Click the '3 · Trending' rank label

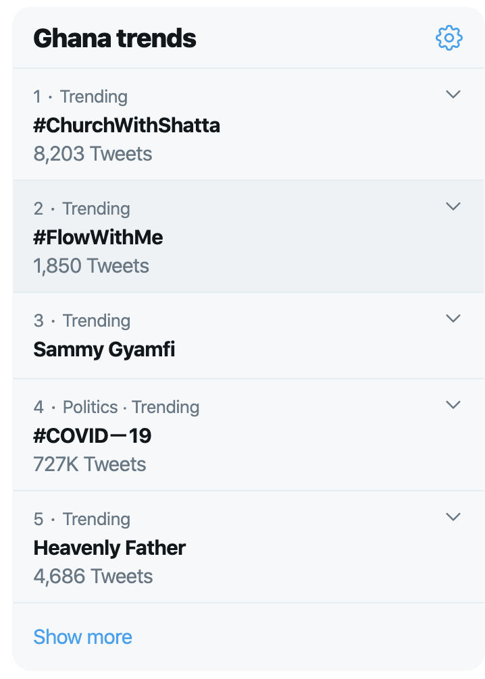(x=82, y=321)
